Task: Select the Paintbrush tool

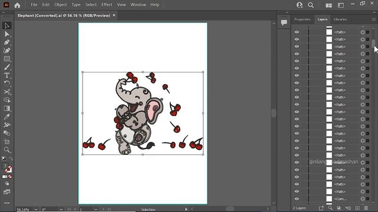Action: (x=7, y=67)
